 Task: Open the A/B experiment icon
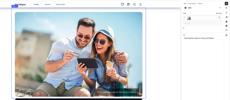pyautogui.click(x=226, y=30)
